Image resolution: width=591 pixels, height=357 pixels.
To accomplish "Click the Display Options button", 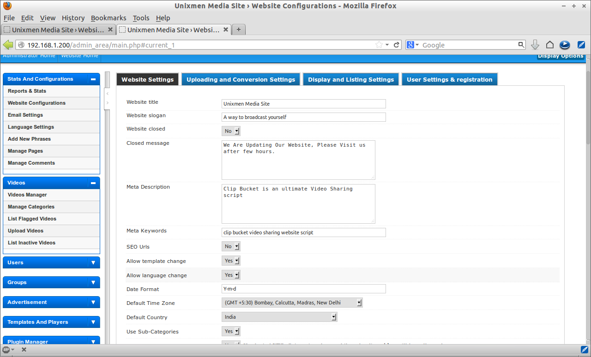I will point(561,56).
